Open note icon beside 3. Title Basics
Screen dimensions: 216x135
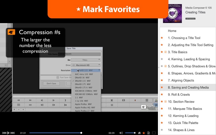pyautogui.click(x=166, y=52)
